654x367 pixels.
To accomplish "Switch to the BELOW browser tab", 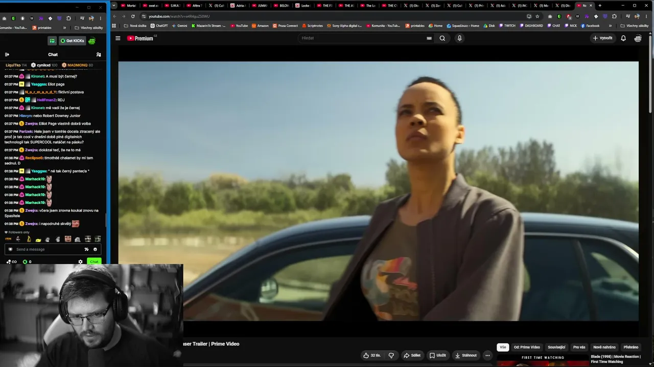I will tap(282, 6).
